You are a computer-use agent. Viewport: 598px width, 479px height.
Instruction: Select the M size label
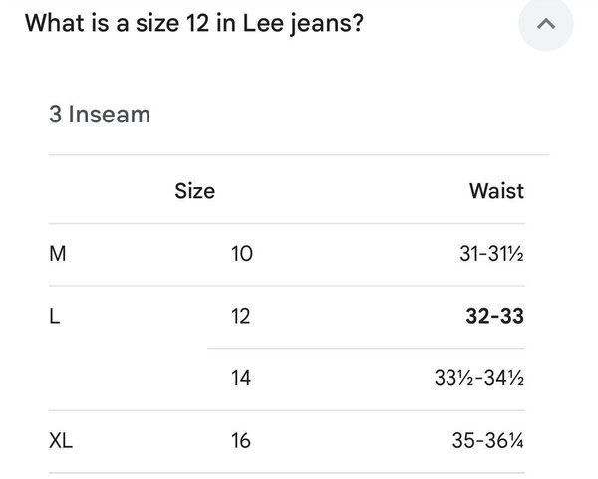tap(58, 254)
